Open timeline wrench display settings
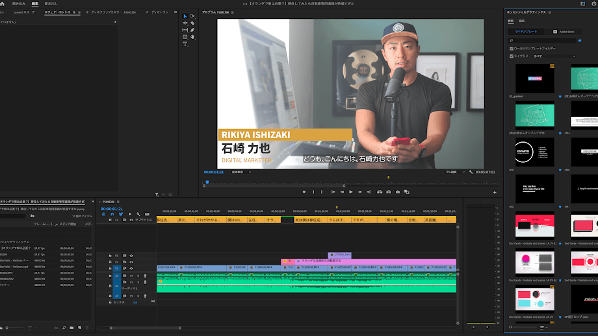The width and height of the screenshot is (598, 336). click(x=138, y=214)
